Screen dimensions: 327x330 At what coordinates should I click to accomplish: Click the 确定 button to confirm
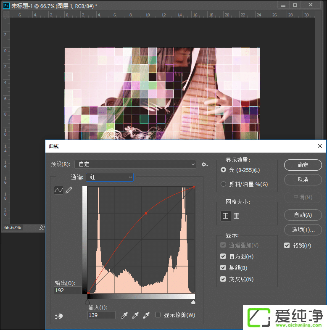(x=303, y=165)
